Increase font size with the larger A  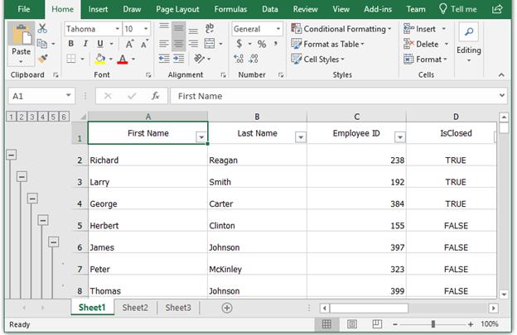tap(129, 44)
